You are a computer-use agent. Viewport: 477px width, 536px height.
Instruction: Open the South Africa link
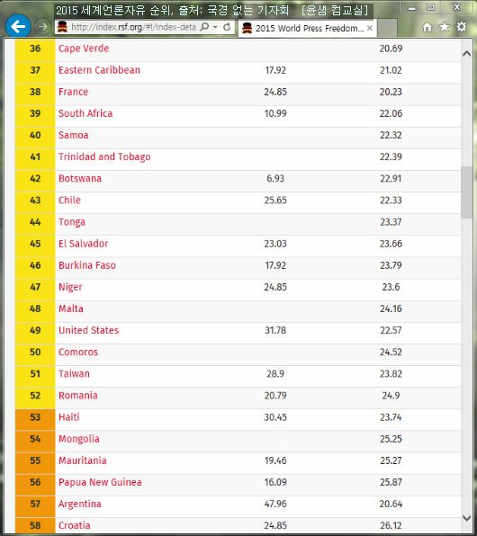coord(85,113)
